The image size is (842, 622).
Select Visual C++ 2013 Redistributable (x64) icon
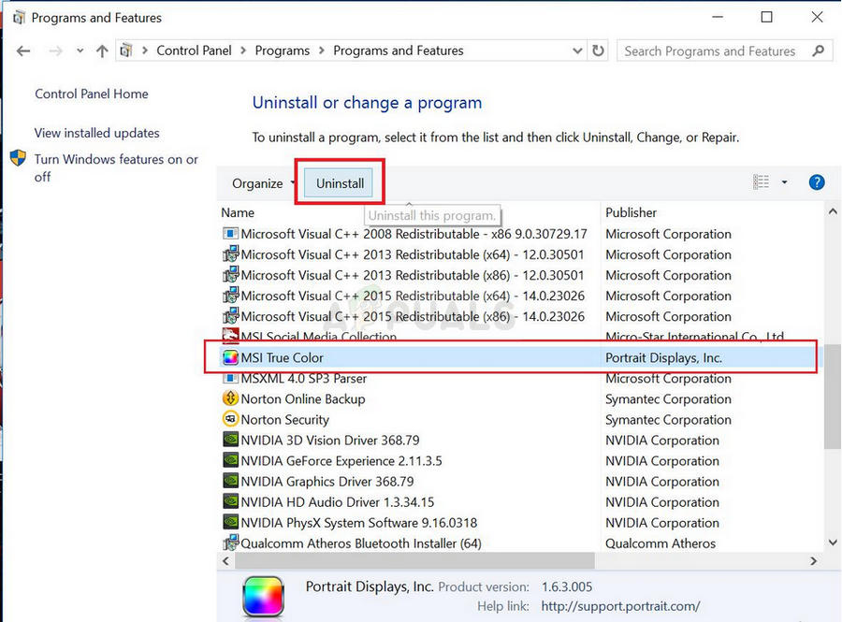(230, 254)
